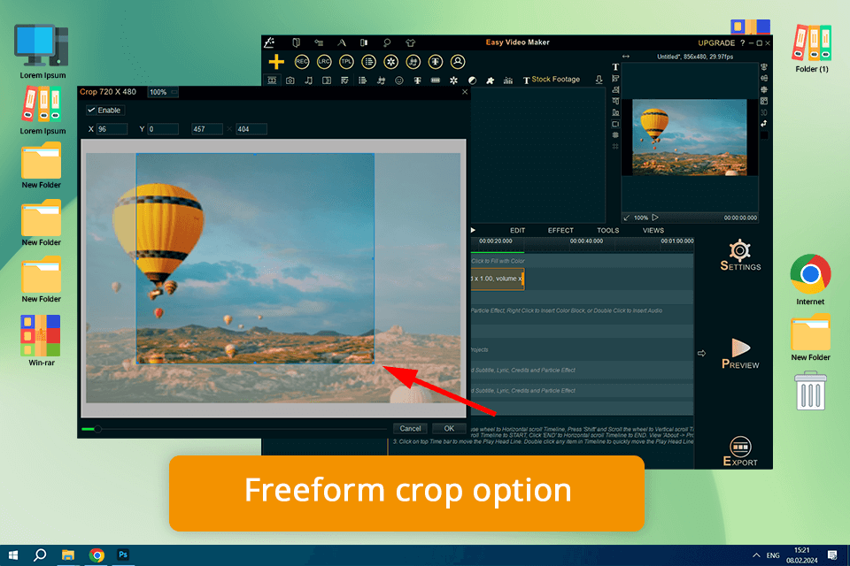Select the timeline clip labeled 'x 1.00, volume'
The width and height of the screenshot is (850, 566).
[497, 279]
